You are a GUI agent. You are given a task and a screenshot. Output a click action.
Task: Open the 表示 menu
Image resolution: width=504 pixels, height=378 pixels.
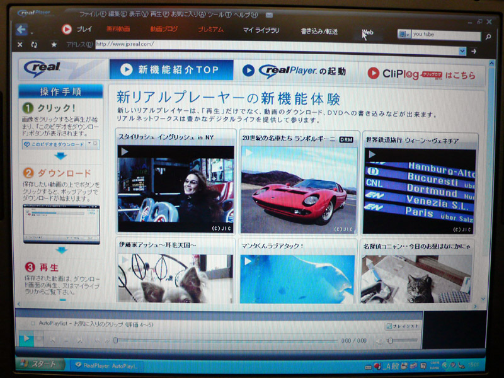pyautogui.click(x=139, y=14)
